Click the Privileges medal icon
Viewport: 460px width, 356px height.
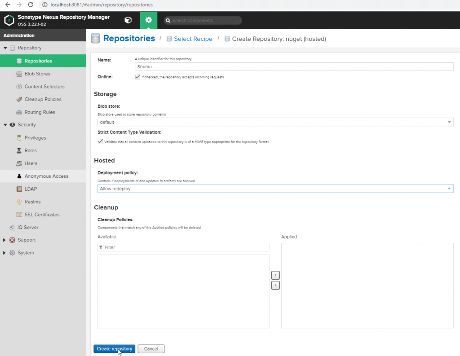(x=19, y=137)
